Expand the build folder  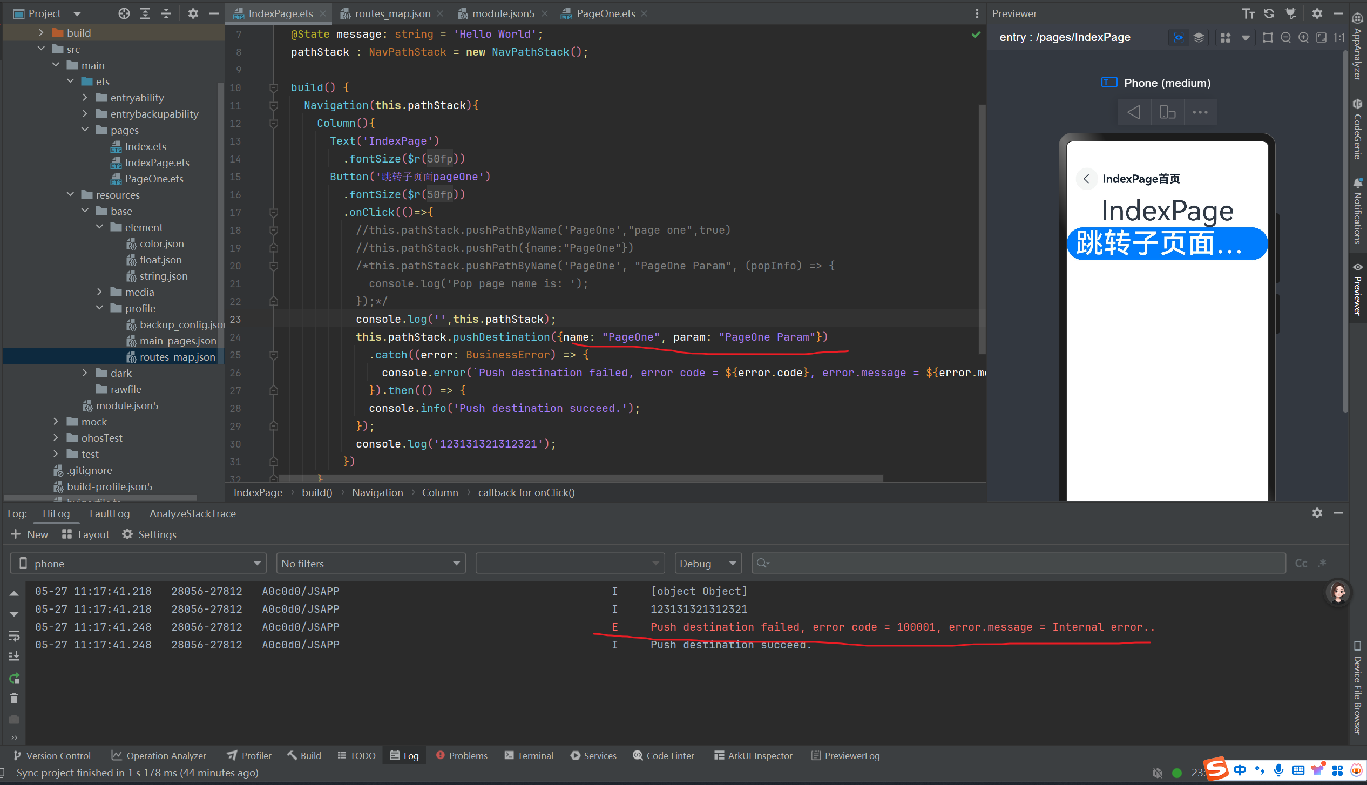pyautogui.click(x=41, y=33)
